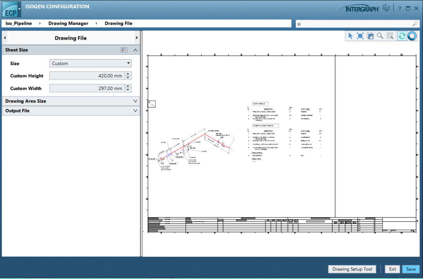Open the Drawing Setup Tool
This screenshot has height=279, width=423.
point(352,269)
